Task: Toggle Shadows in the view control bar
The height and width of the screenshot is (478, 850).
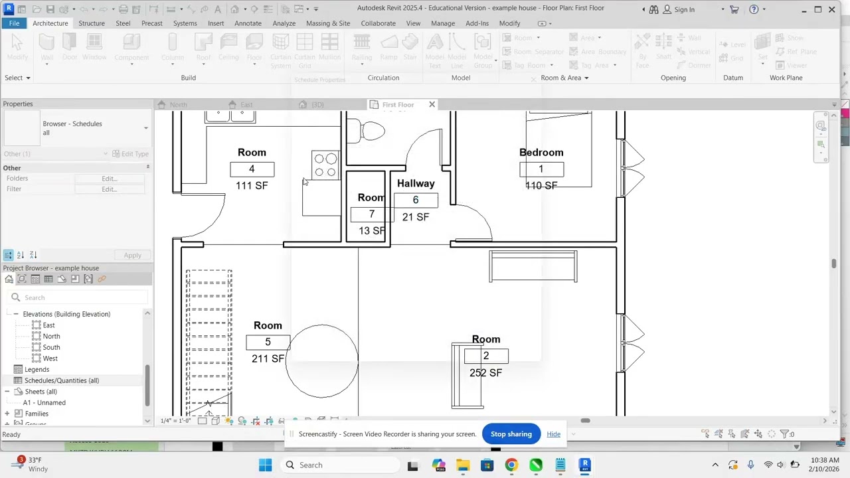Action: [242, 421]
